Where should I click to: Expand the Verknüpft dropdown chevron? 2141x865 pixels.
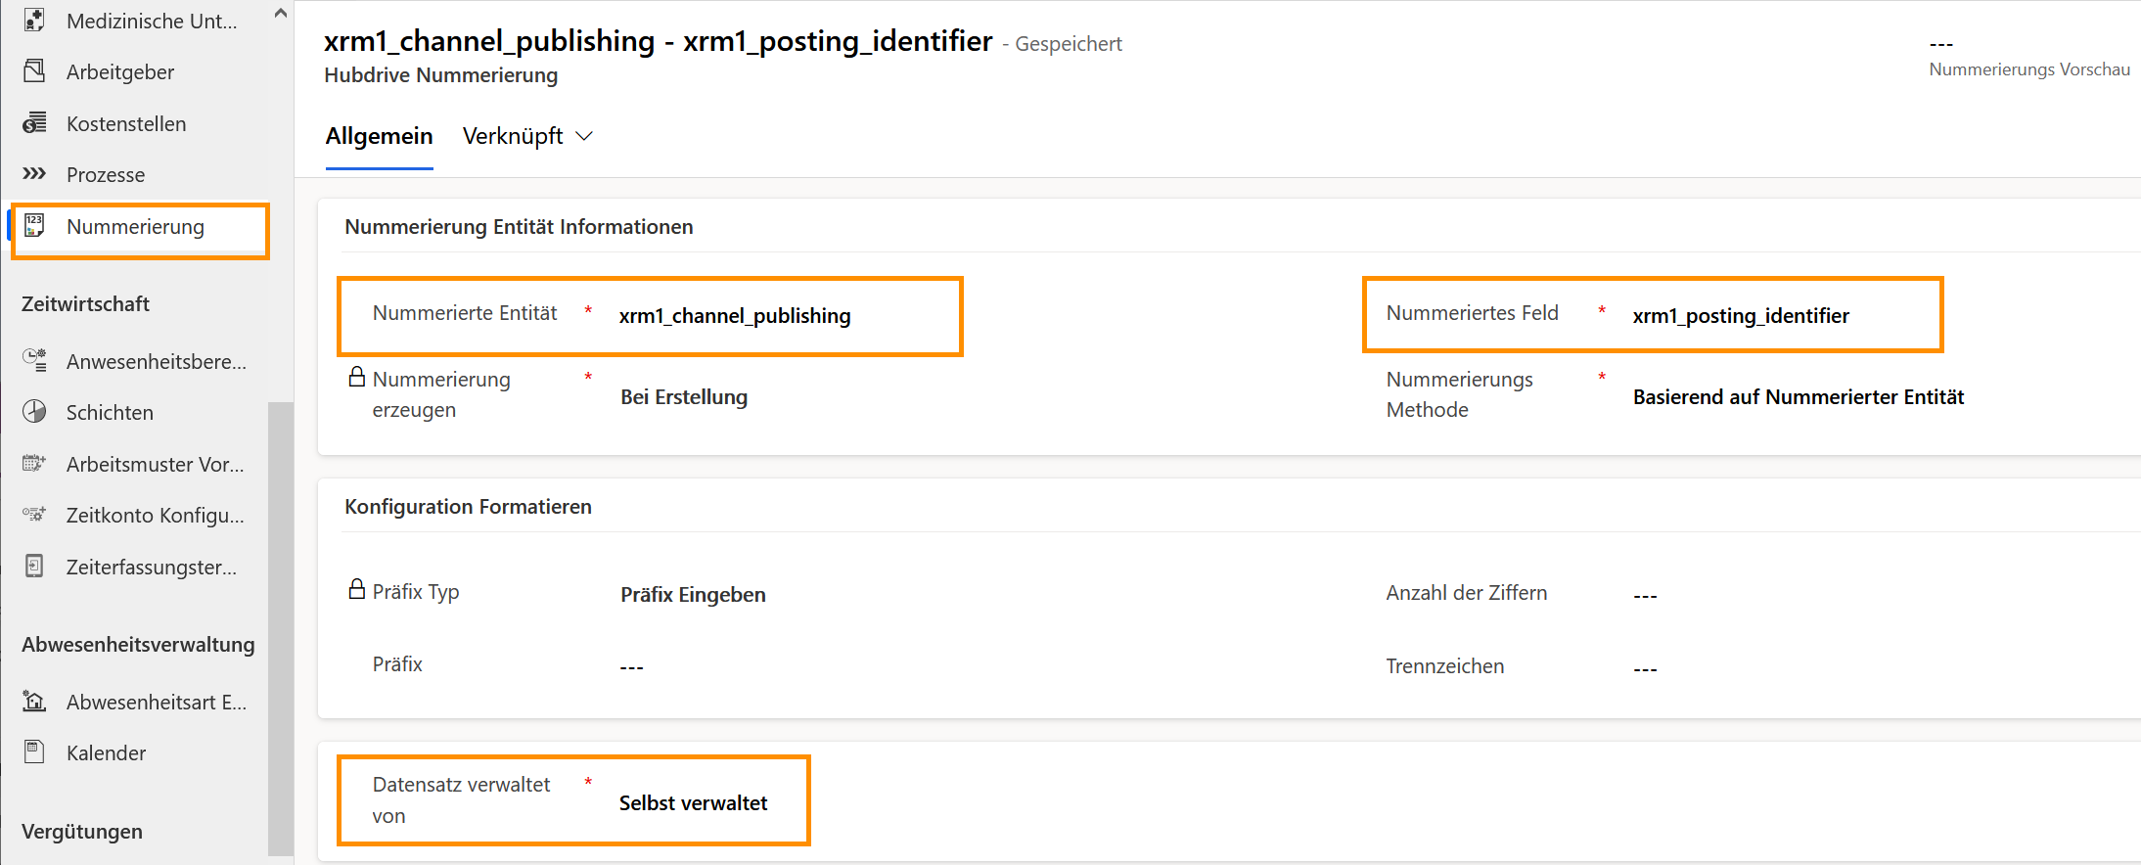point(584,136)
